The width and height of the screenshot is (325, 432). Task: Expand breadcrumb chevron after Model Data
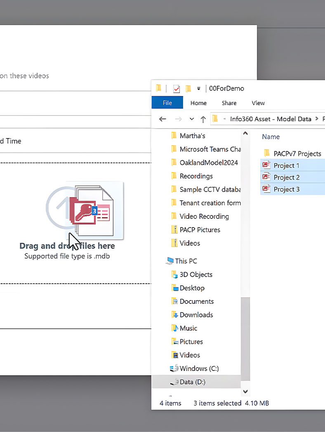click(317, 119)
